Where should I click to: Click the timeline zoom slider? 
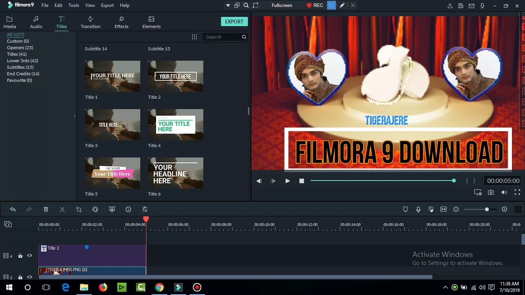[480, 209]
